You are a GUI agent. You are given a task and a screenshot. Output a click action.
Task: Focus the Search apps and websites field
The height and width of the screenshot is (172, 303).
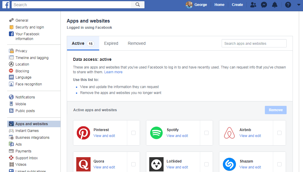pos(254,43)
